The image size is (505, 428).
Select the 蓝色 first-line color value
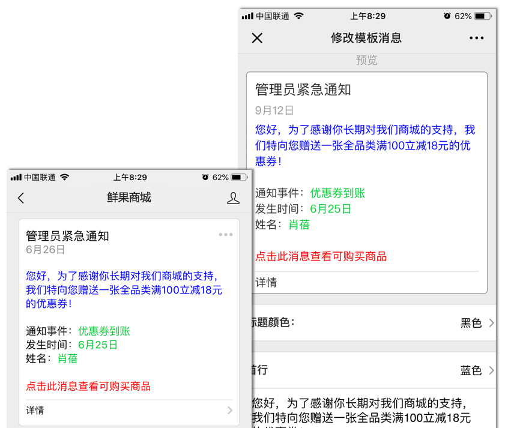(471, 370)
